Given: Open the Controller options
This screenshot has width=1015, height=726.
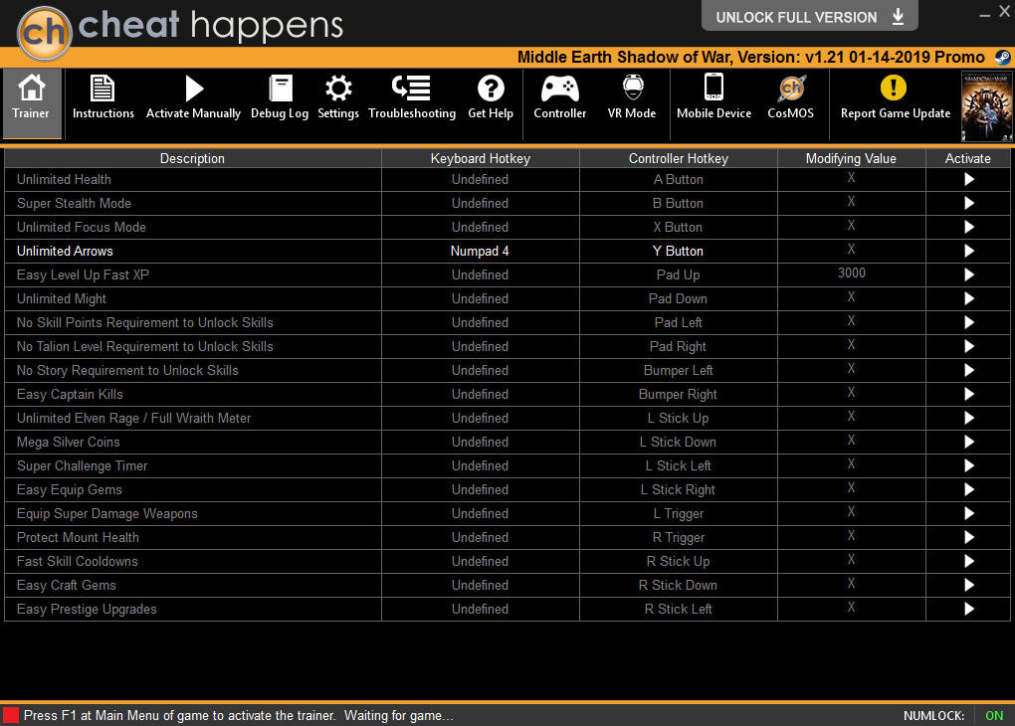Looking at the screenshot, I should pos(560,97).
